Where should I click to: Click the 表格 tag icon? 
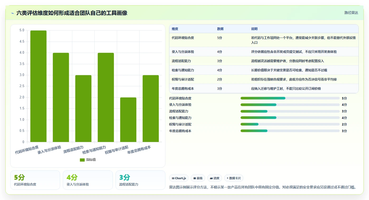(195, 178)
